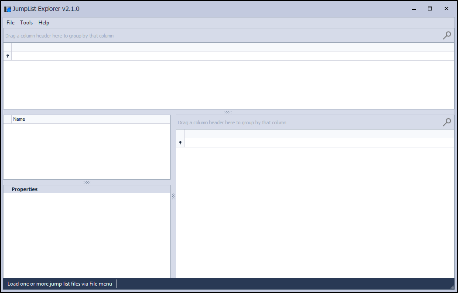The image size is (458, 293).
Task: Click the vertical splitter grip beside the Properties panel
Action: (x=173, y=196)
